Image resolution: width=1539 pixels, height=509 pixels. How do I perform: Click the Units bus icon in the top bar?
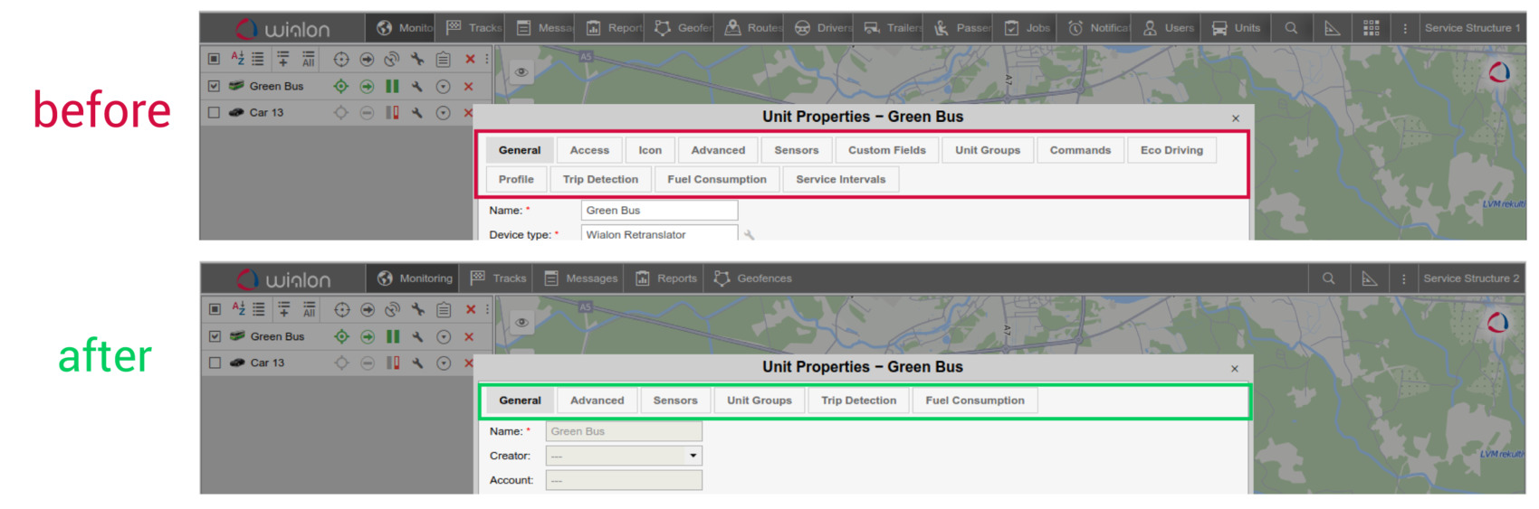click(1220, 28)
